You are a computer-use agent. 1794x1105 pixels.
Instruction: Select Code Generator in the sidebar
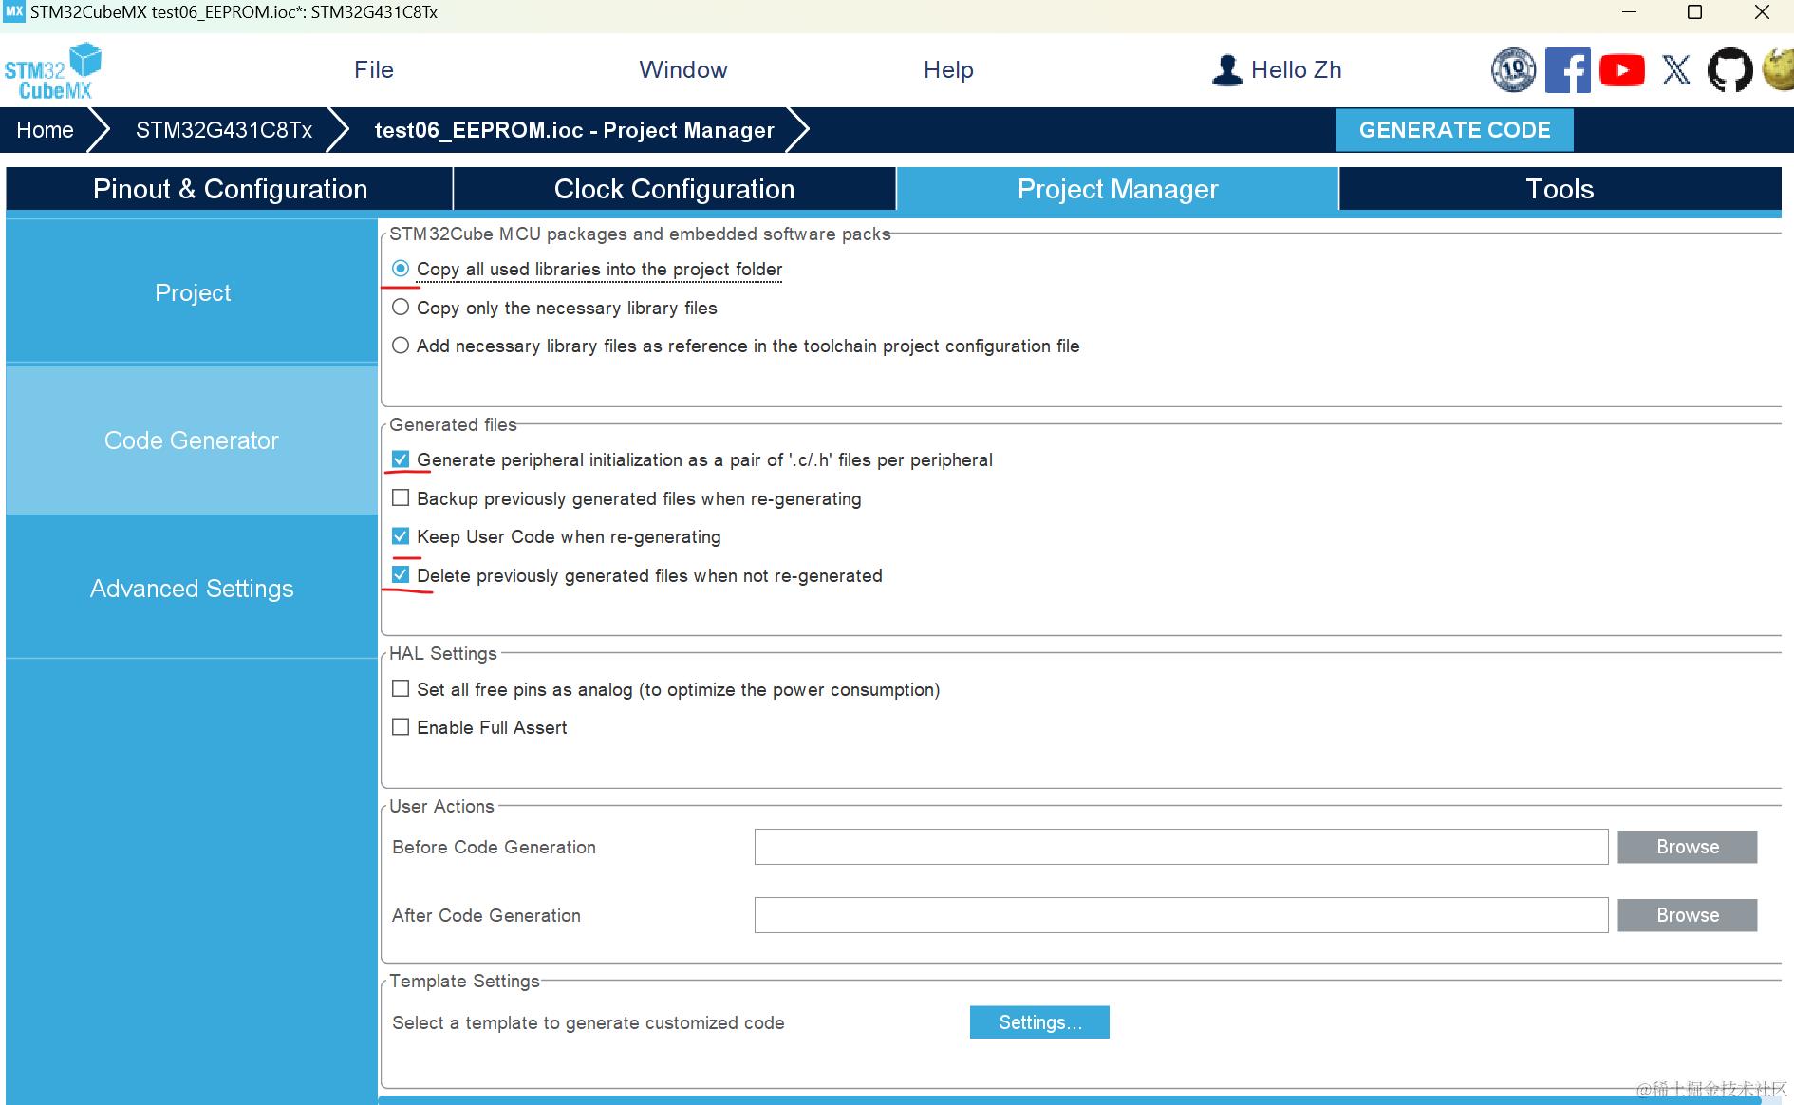[192, 440]
